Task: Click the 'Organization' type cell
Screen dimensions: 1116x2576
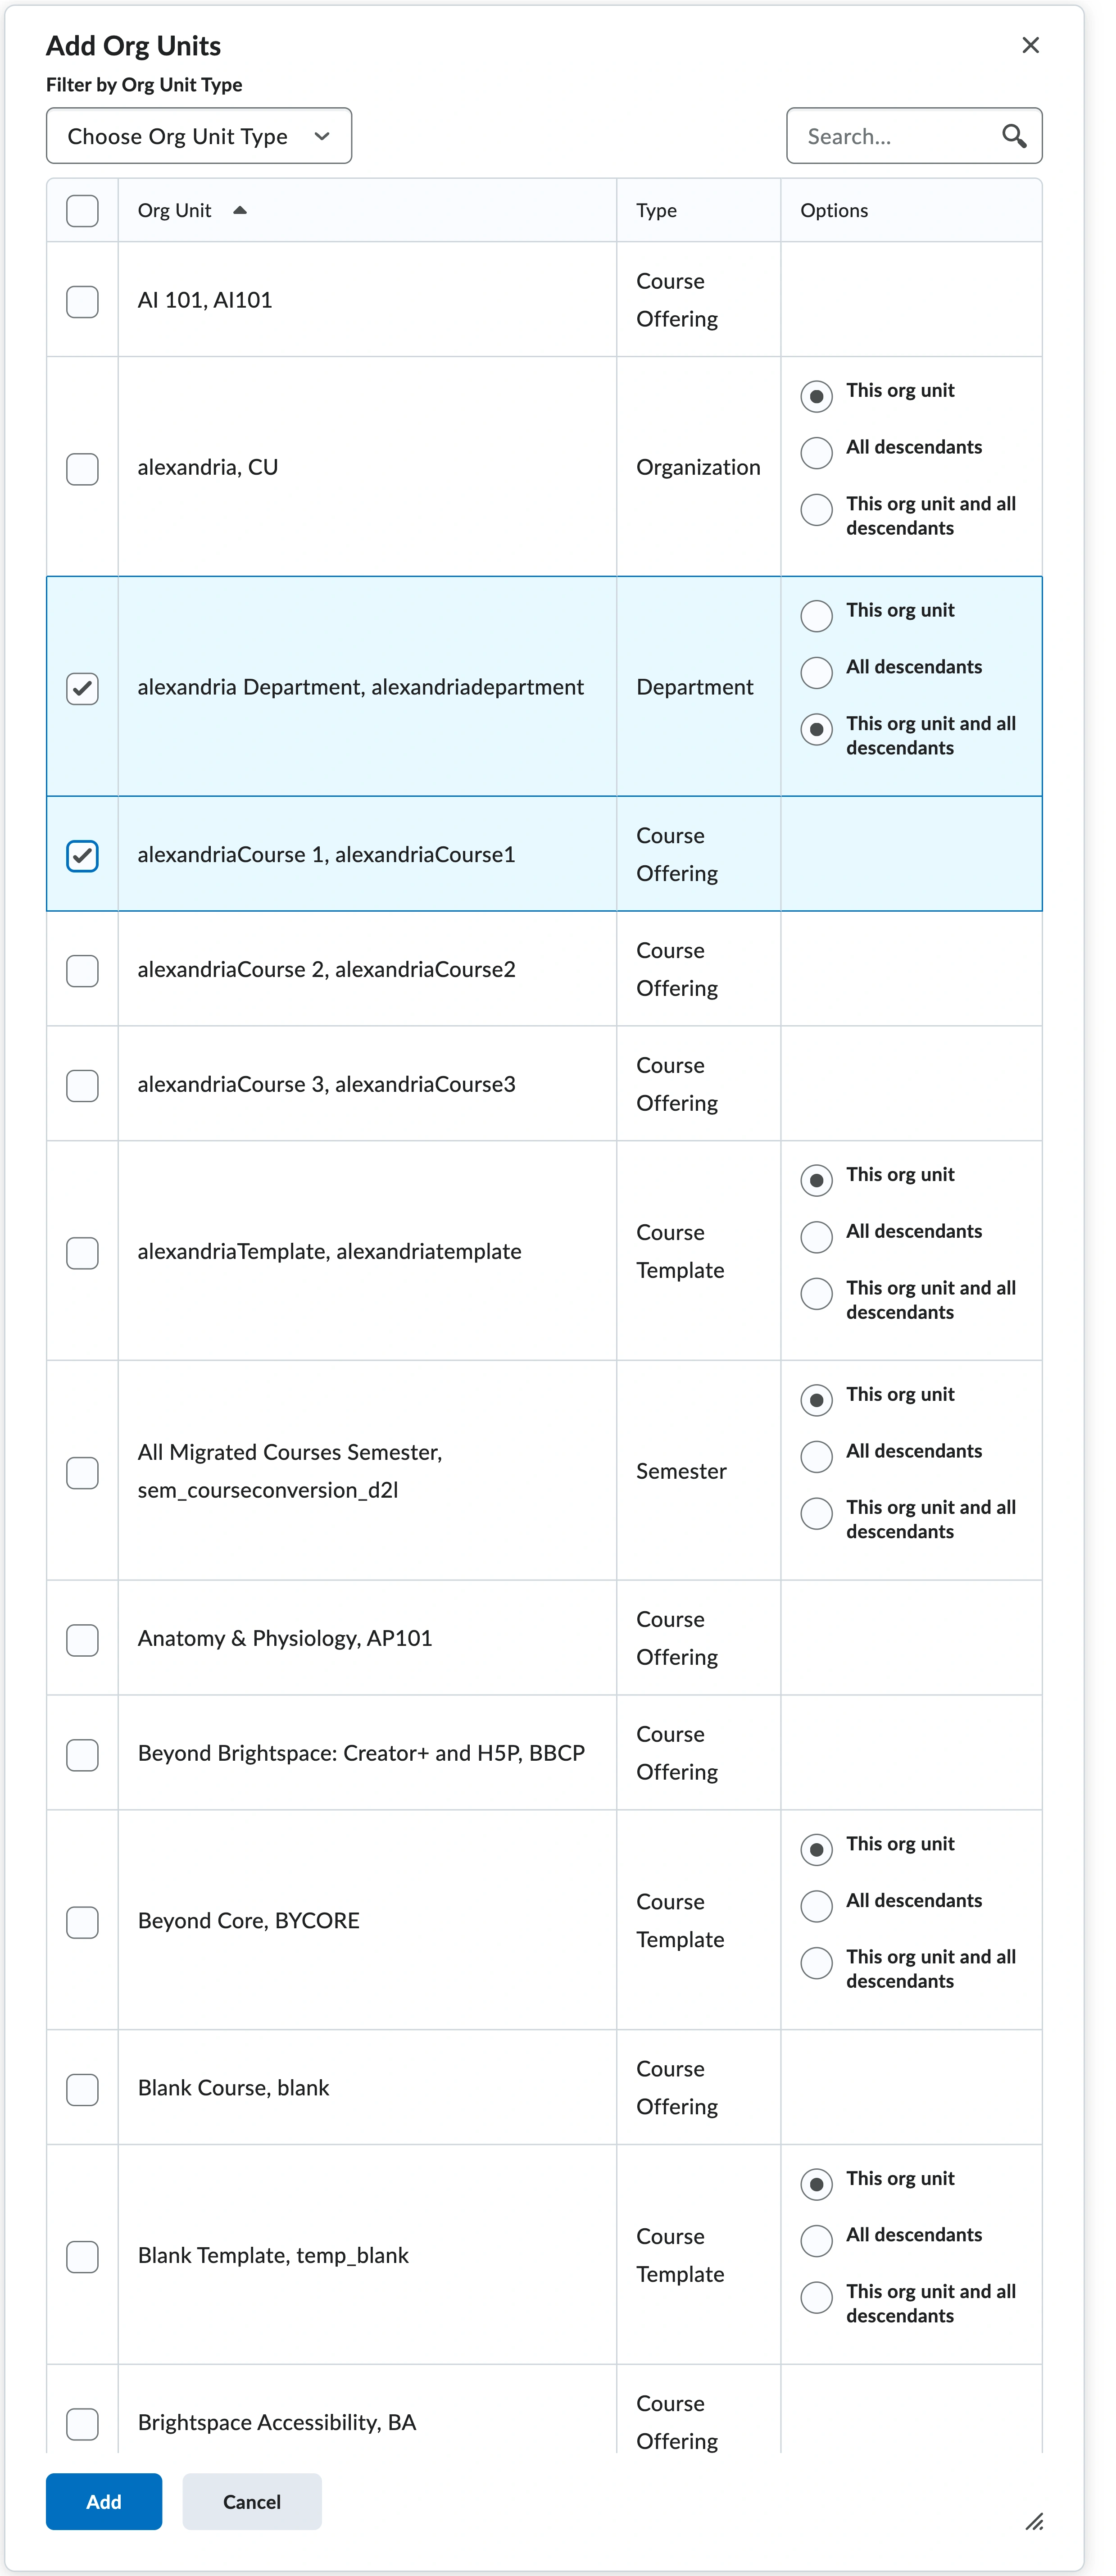Action: click(698, 467)
